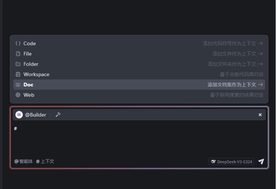
Task: Focus the chat text input area
Action: [139, 138]
